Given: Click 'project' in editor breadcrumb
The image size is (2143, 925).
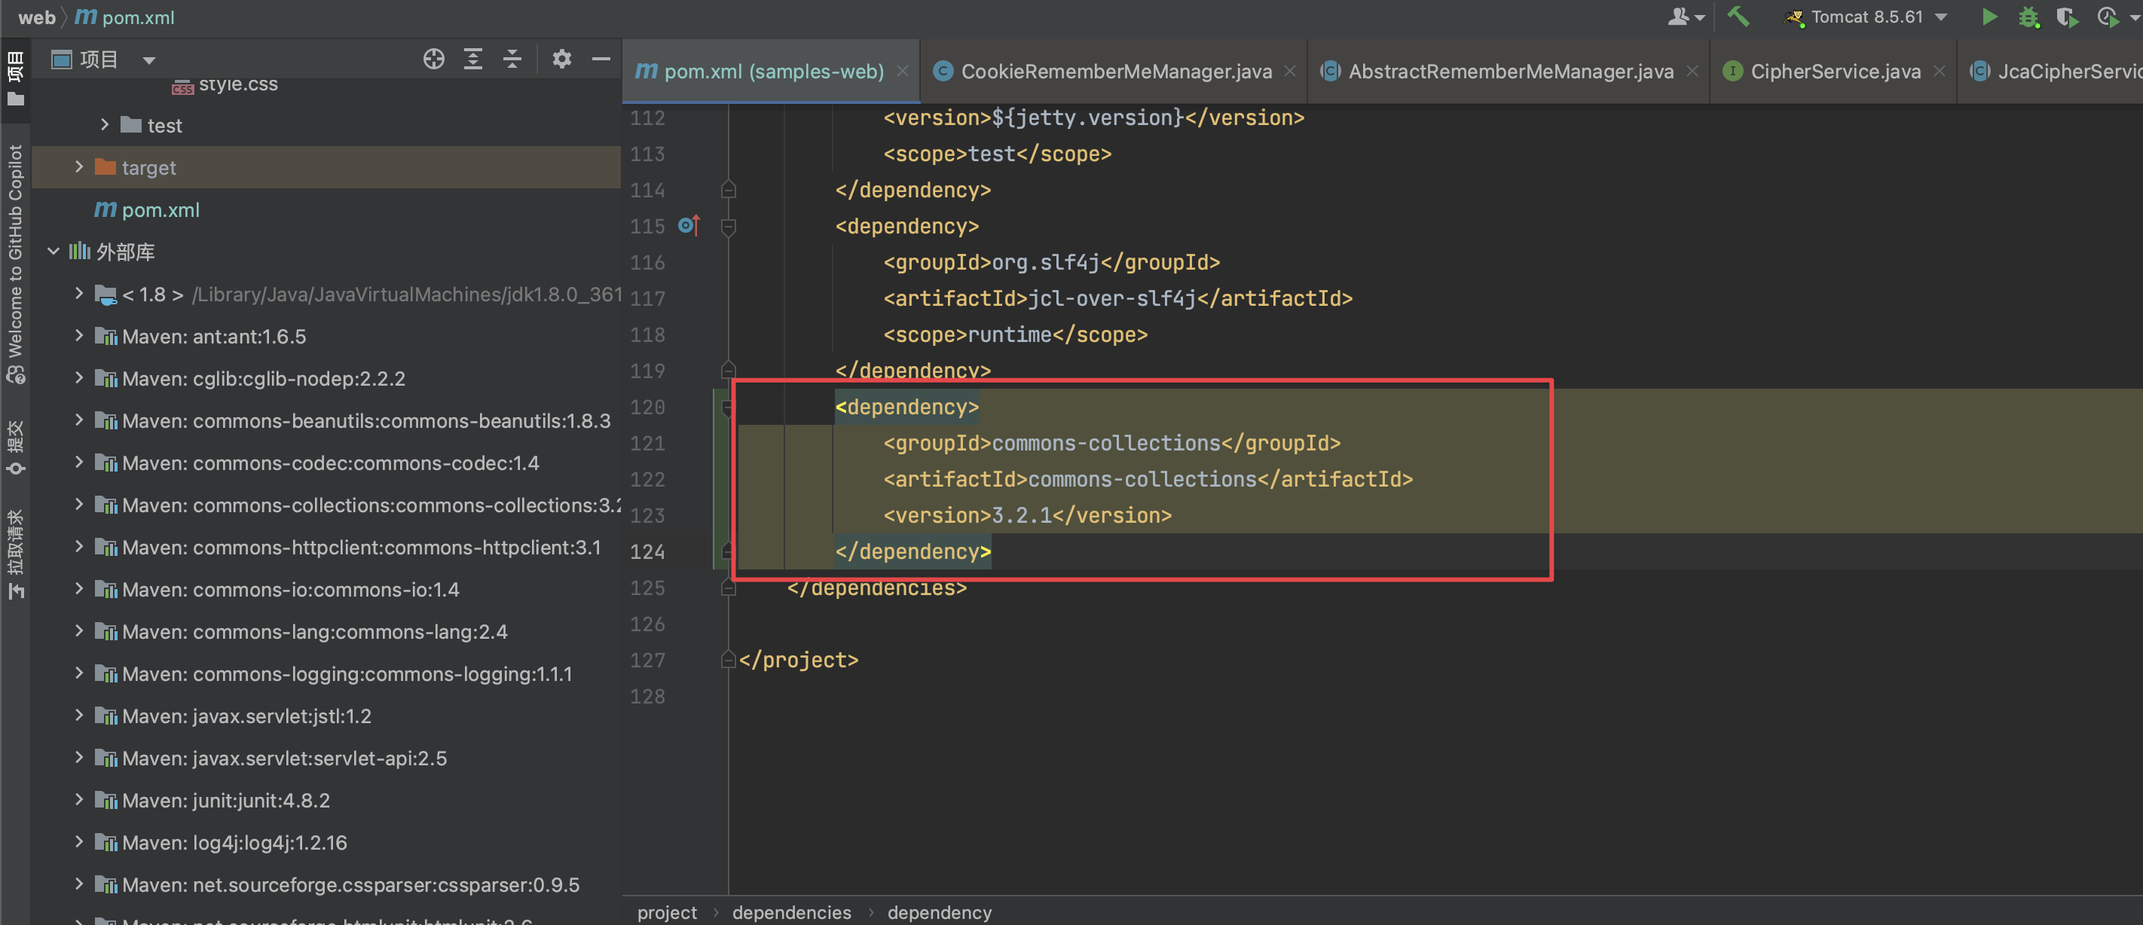Looking at the screenshot, I should click(667, 912).
